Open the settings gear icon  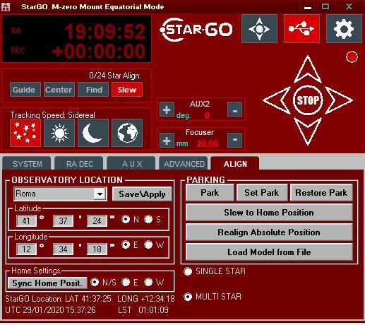coord(344,29)
